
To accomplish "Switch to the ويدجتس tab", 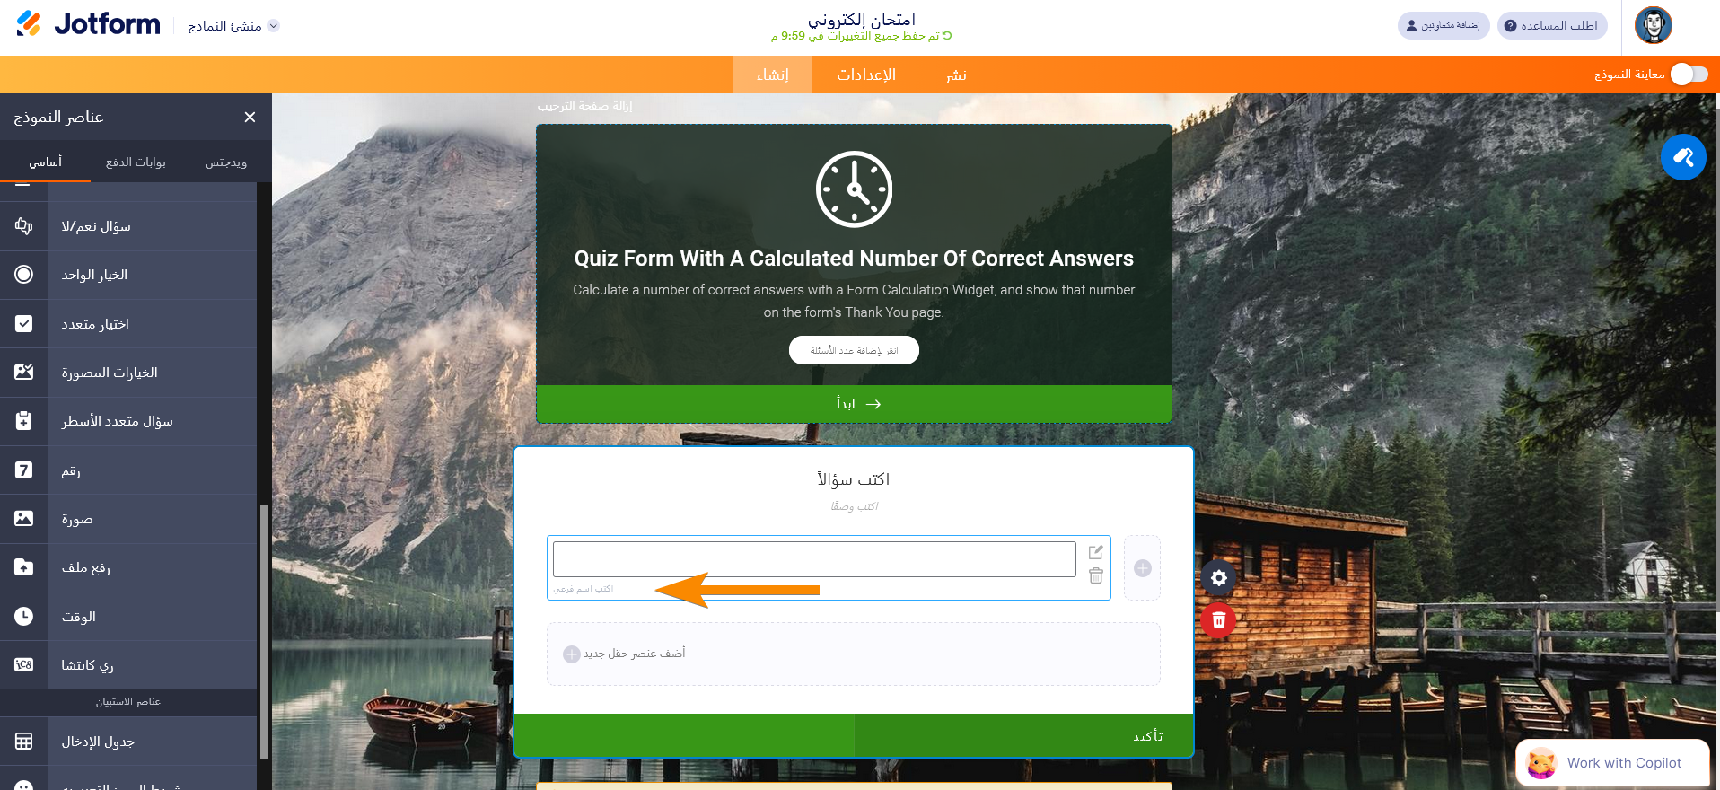I will [226, 162].
